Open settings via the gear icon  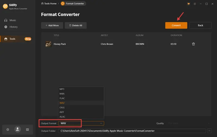8,129
